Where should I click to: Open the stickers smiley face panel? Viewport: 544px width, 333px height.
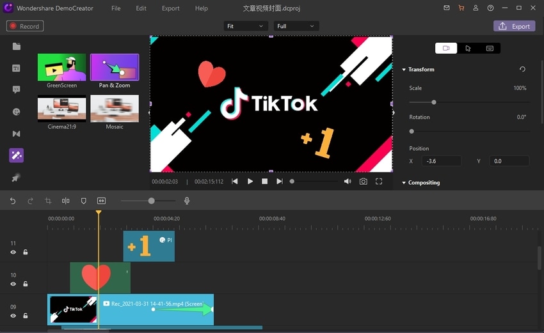pyautogui.click(x=16, y=112)
